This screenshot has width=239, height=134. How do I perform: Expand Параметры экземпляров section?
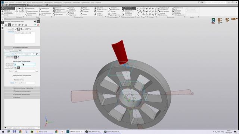(22, 91)
